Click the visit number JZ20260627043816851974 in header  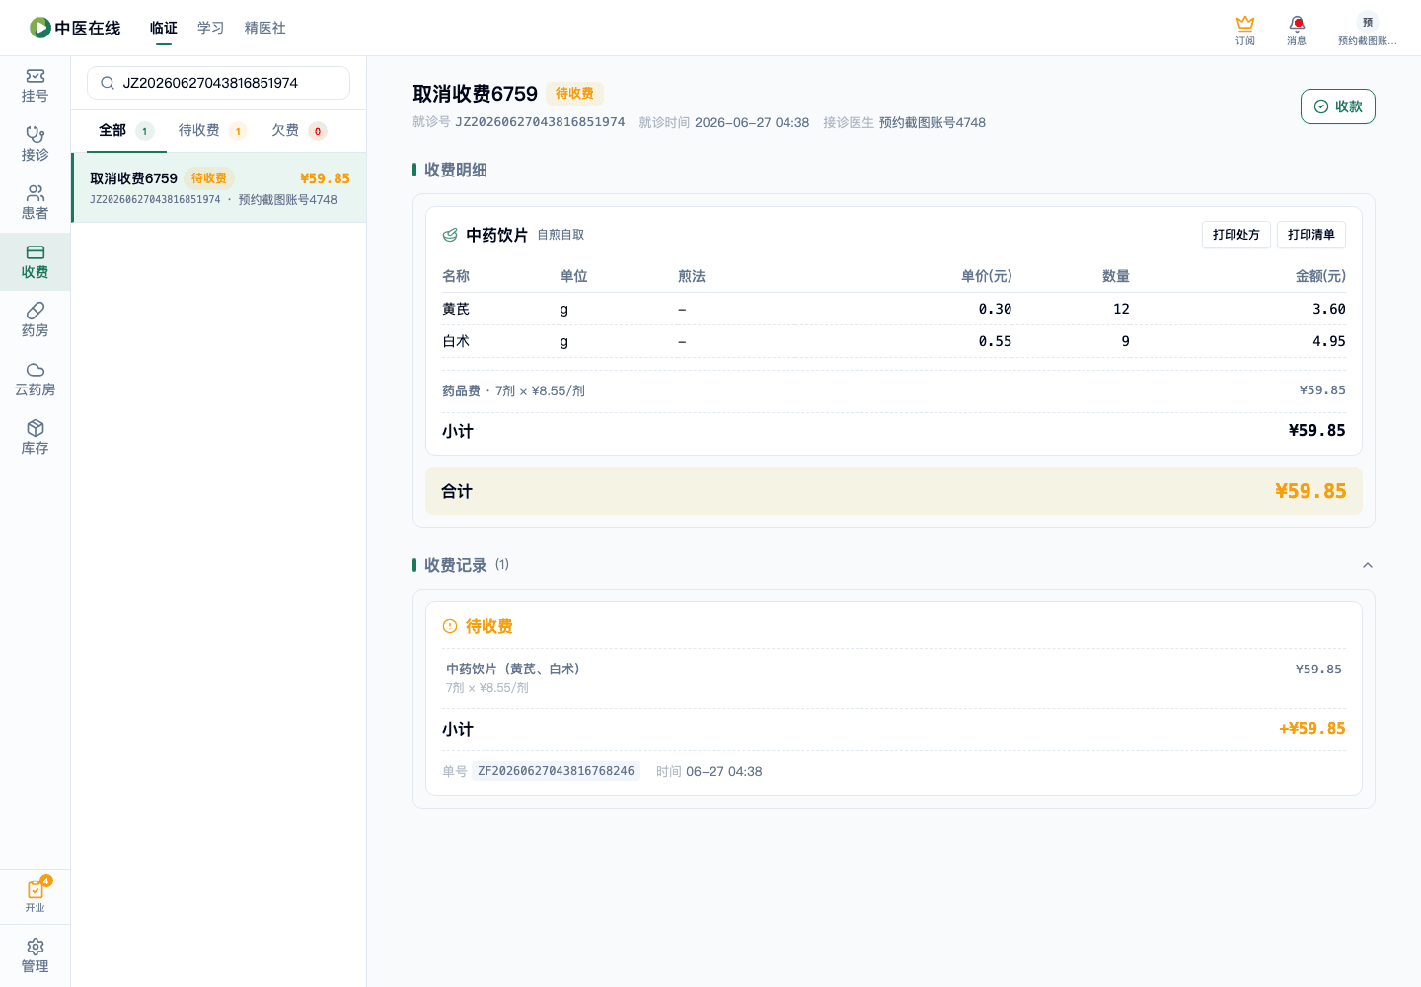[x=540, y=122]
